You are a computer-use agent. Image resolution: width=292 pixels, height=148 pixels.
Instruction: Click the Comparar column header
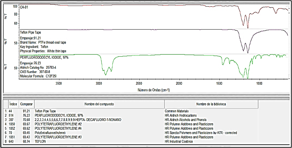[x=26, y=104]
